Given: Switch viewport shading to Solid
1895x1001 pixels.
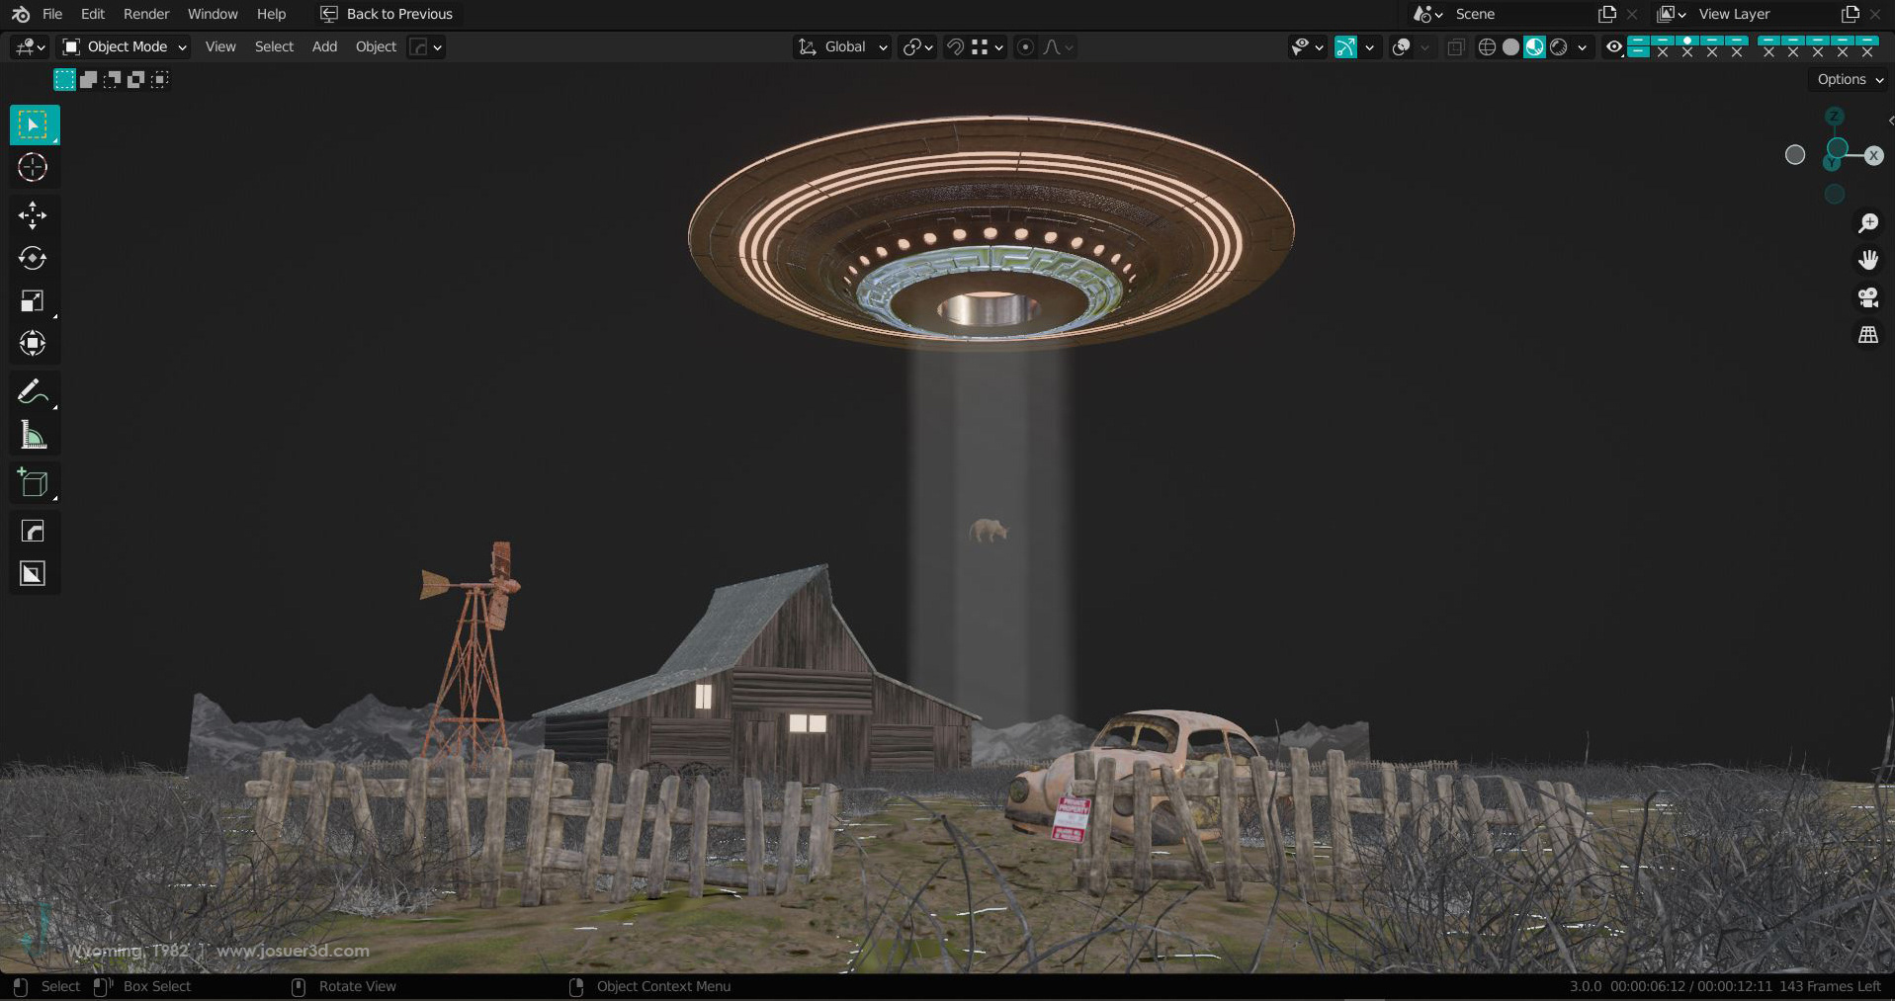Looking at the screenshot, I should (x=1510, y=46).
